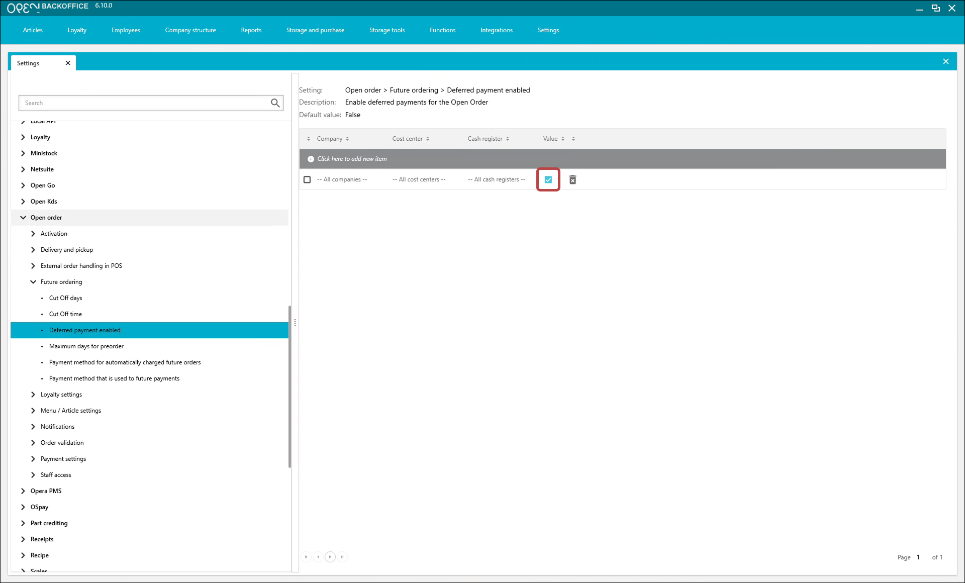Select the Cut Off time setting
Viewport: 965px width, 583px height.
tap(65, 314)
